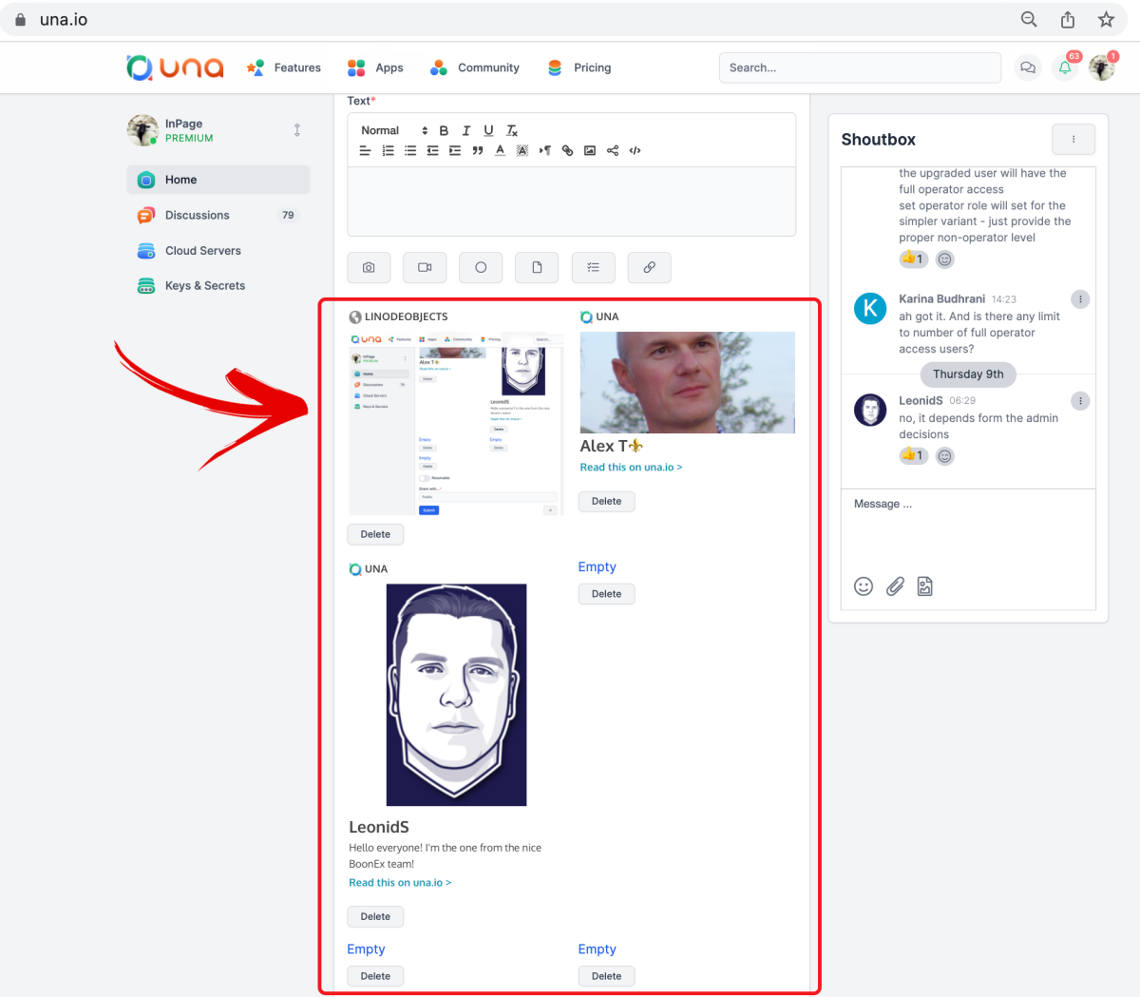Open the Discussions sidebar item
This screenshot has width=1140, height=997.
(x=198, y=216)
